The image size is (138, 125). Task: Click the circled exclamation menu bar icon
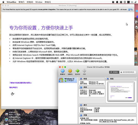(x=125, y=2)
